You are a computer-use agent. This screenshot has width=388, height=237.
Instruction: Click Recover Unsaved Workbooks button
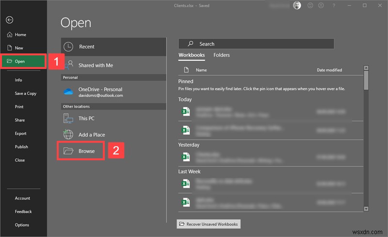(x=209, y=224)
